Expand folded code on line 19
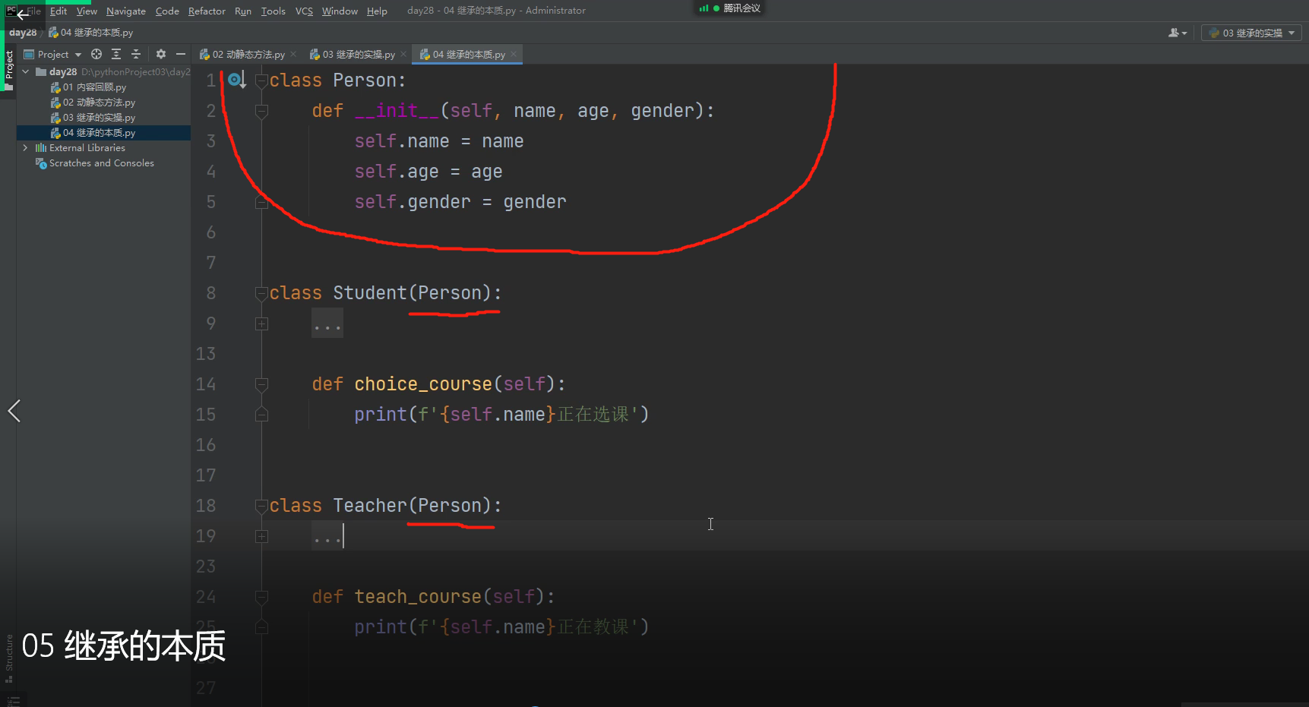Viewport: 1309px width, 707px height. pyautogui.click(x=261, y=536)
